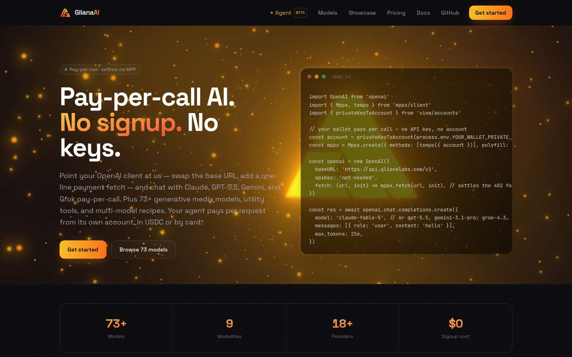
Task: Click the 73+ Models stat
Action: pyautogui.click(x=116, y=328)
